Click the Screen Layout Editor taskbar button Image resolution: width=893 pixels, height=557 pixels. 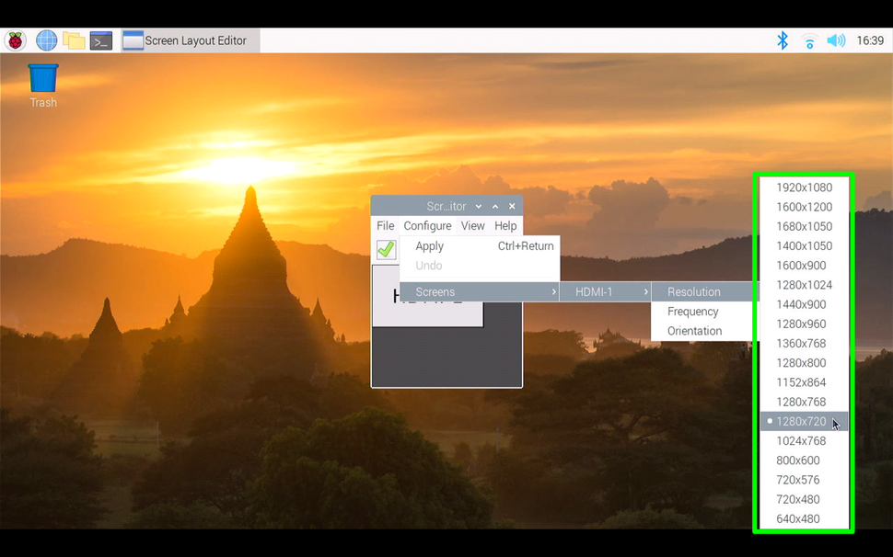point(188,40)
